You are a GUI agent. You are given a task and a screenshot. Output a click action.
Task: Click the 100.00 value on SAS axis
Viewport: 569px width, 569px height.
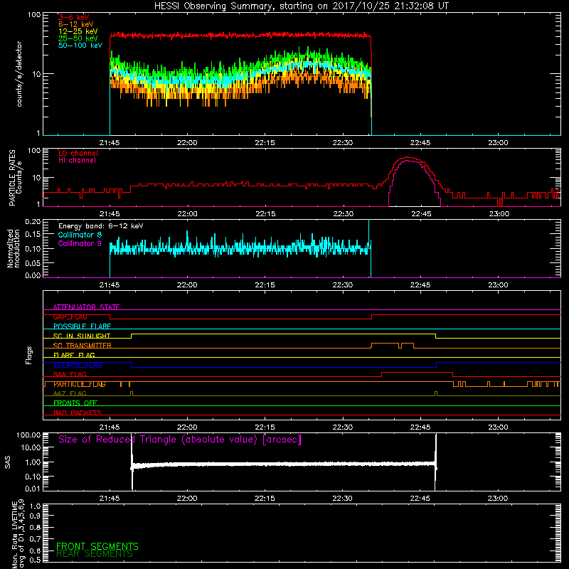(x=28, y=435)
